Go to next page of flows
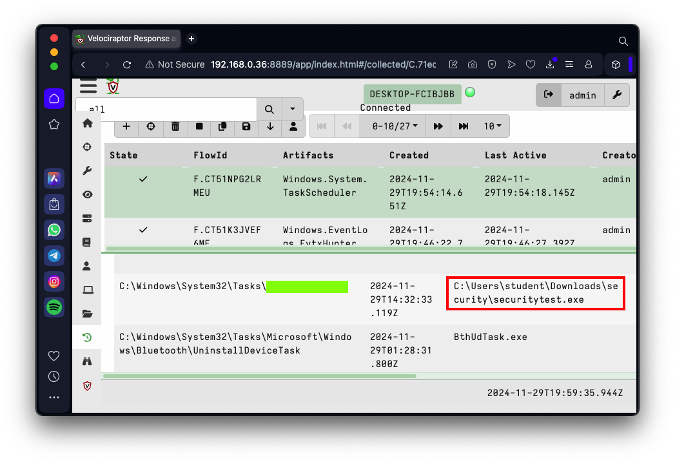 pos(438,126)
